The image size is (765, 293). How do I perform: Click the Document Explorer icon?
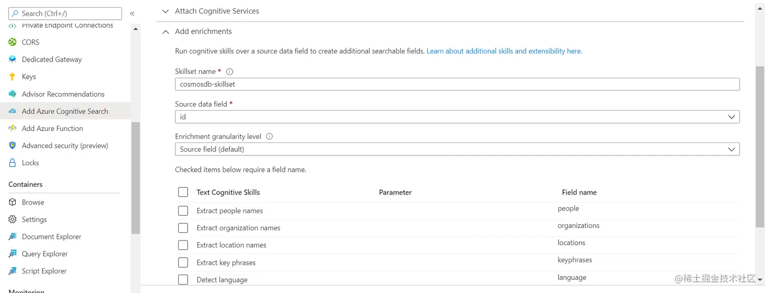[13, 236]
